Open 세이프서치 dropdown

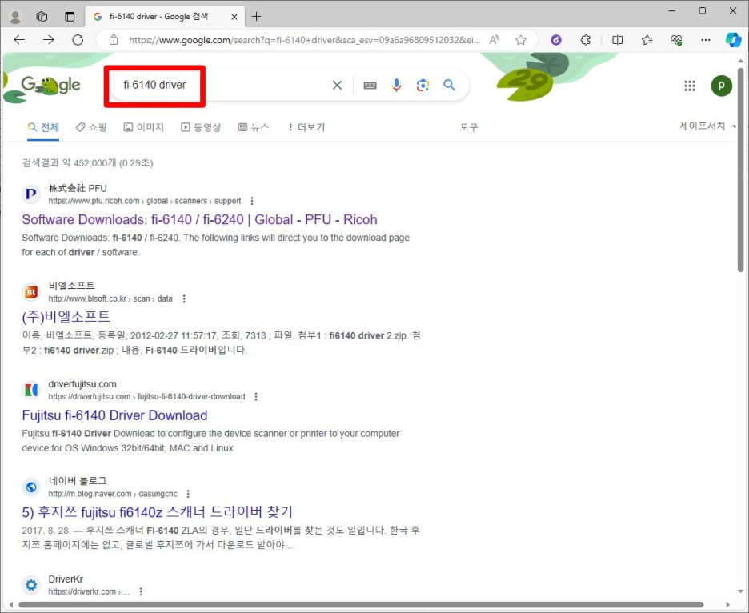[707, 126]
